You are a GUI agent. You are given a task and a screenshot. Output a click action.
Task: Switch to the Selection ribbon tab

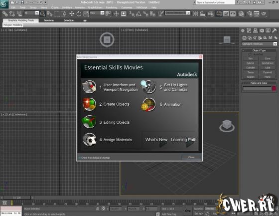point(69,20)
